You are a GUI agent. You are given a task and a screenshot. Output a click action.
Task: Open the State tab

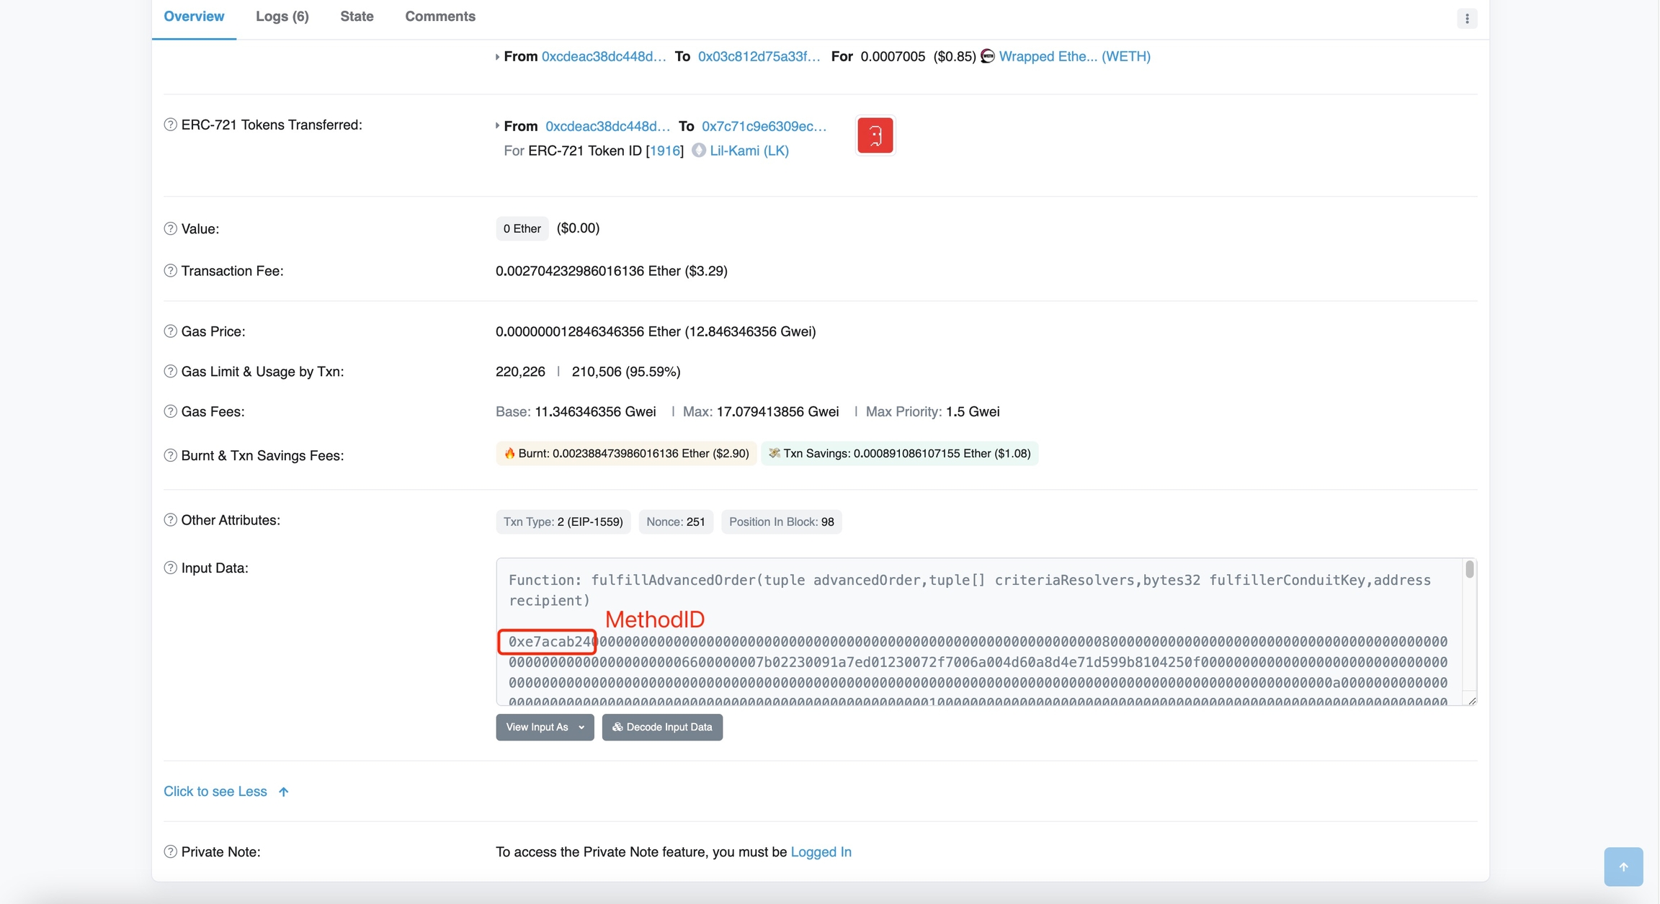[357, 17]
